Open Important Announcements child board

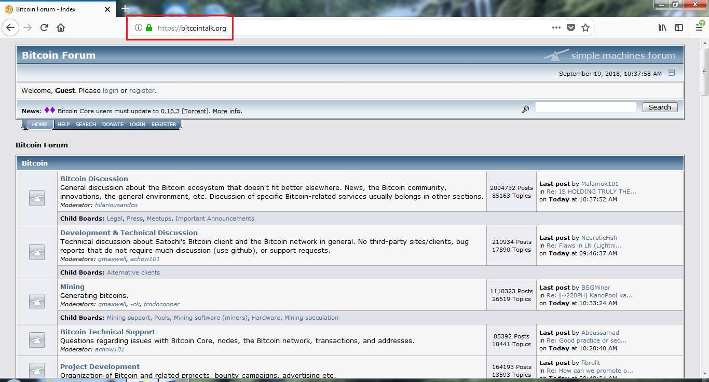[x=215, y=219]
